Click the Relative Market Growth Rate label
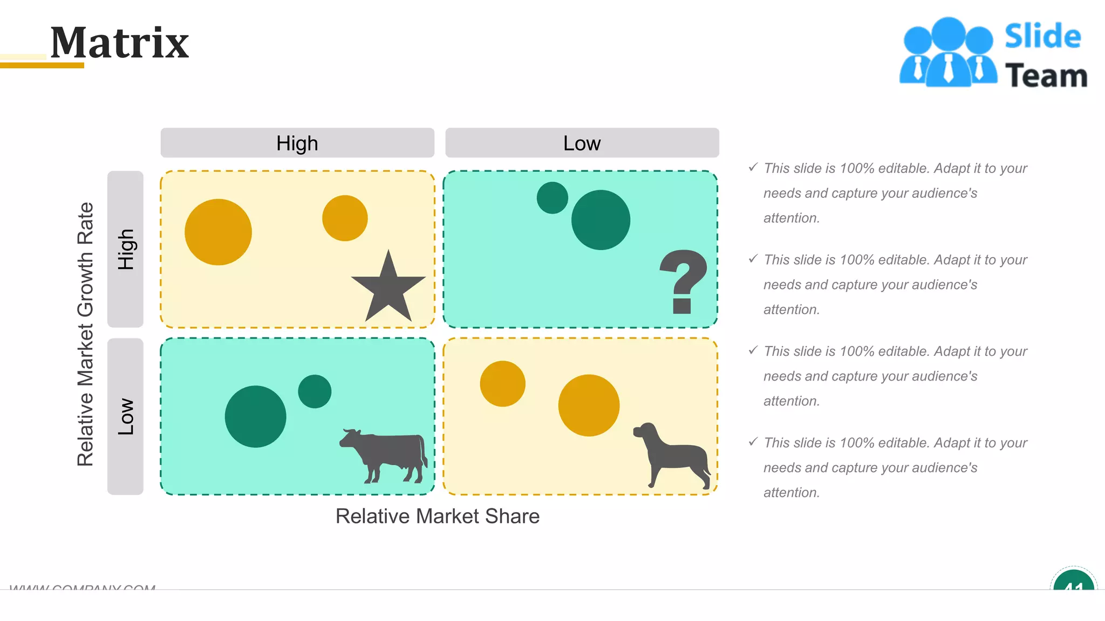1105x621 pixels. 86,334
